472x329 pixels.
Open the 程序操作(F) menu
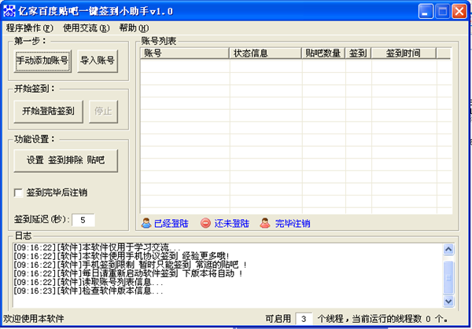[x=30, y=28]
